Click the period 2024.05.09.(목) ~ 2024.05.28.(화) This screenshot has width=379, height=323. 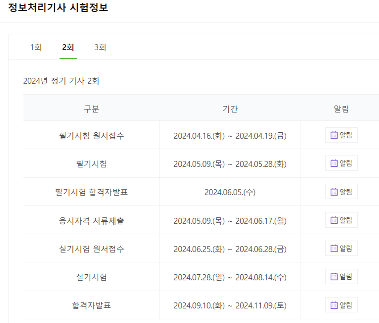coord(230,164)
